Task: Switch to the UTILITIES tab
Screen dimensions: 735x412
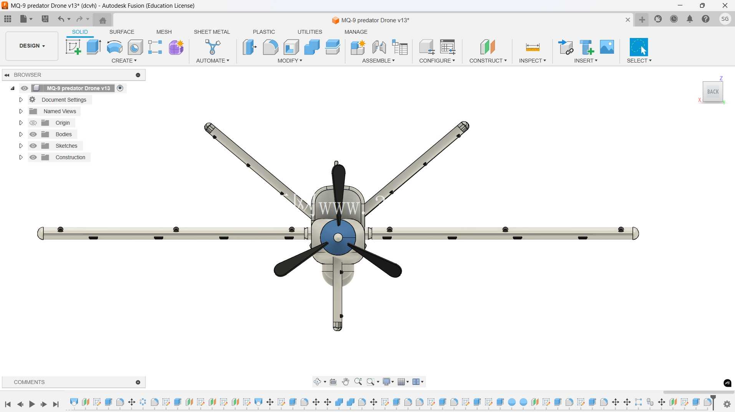Action: tap(310, 32)
